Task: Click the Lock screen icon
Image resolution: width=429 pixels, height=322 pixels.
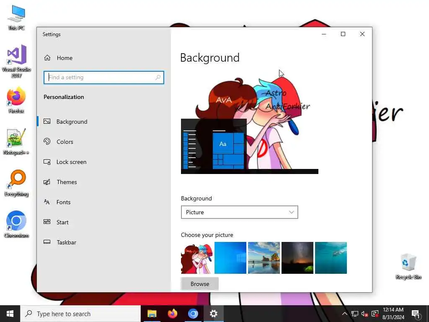Action: pyautogui.click(x=47, y=162)
